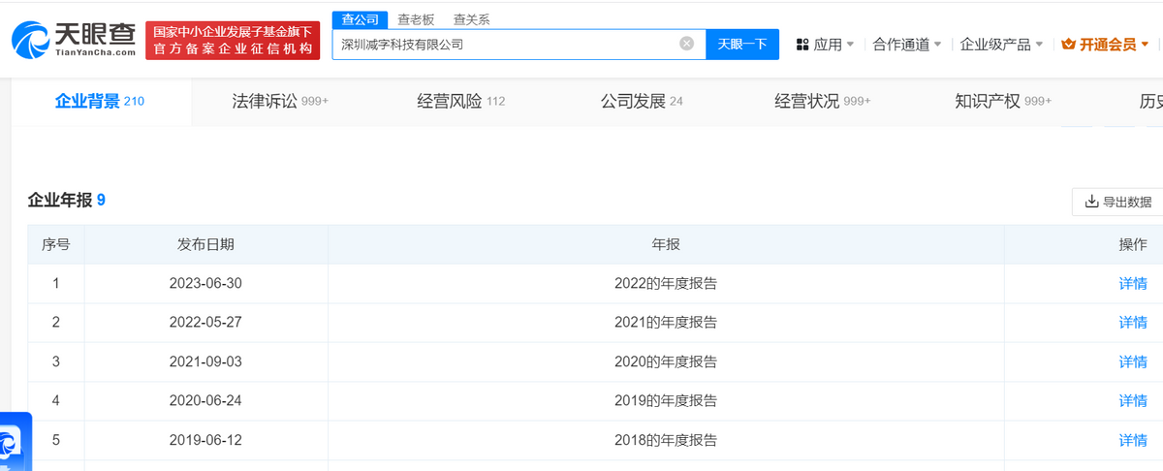Open the 企业背景 tab
The width and height of the screenshot is (1163, 471).
100,101
